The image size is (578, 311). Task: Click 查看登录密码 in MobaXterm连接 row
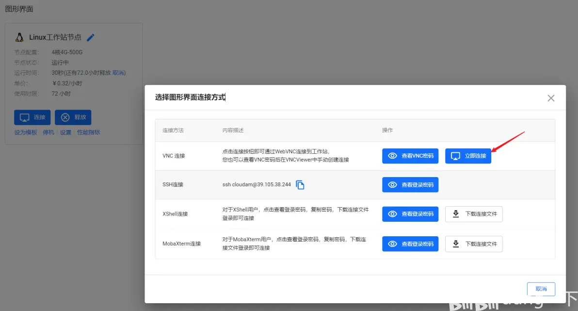coord(410,244)
